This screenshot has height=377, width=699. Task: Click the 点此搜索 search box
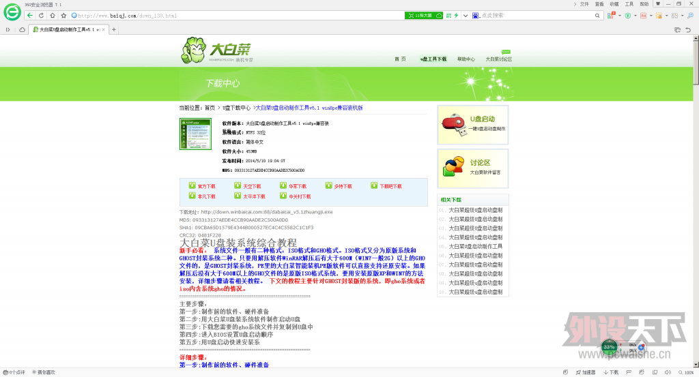click(x=537, y=16)
